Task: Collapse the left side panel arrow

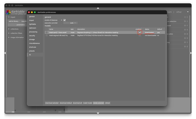Action: click(5, 53)
